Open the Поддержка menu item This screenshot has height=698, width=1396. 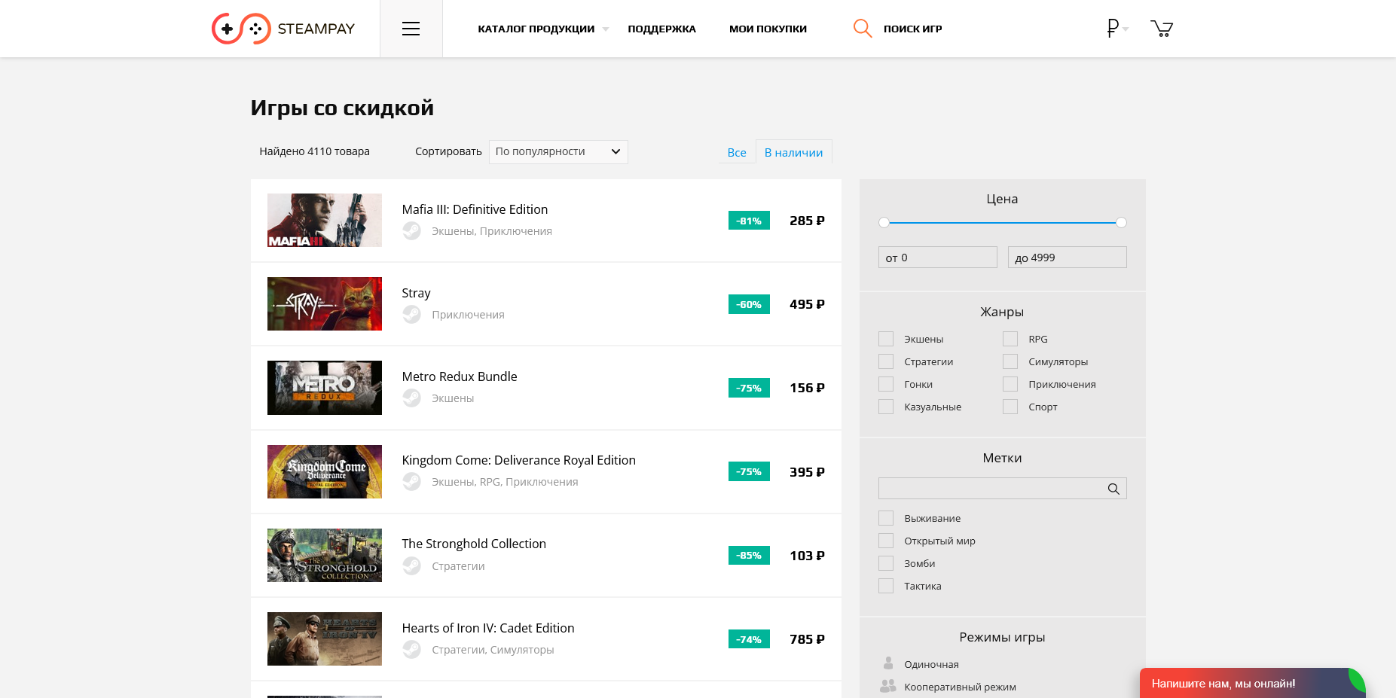[x=661, y=29]
